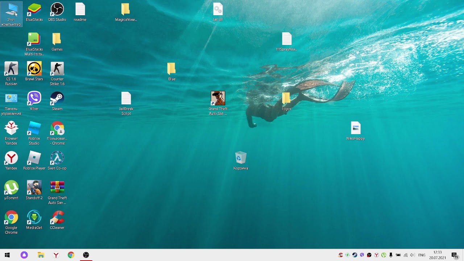Select the Пользоват... - Chrome profile shortcut
The height and width of the screenshot is (261, 464).
click(x=57, y=133)
